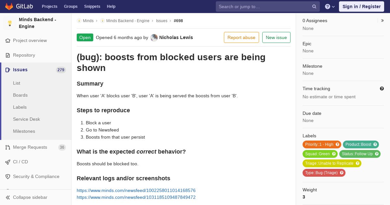
Task: Click Minds Backend - Engine project title
Action: point(37,23)
